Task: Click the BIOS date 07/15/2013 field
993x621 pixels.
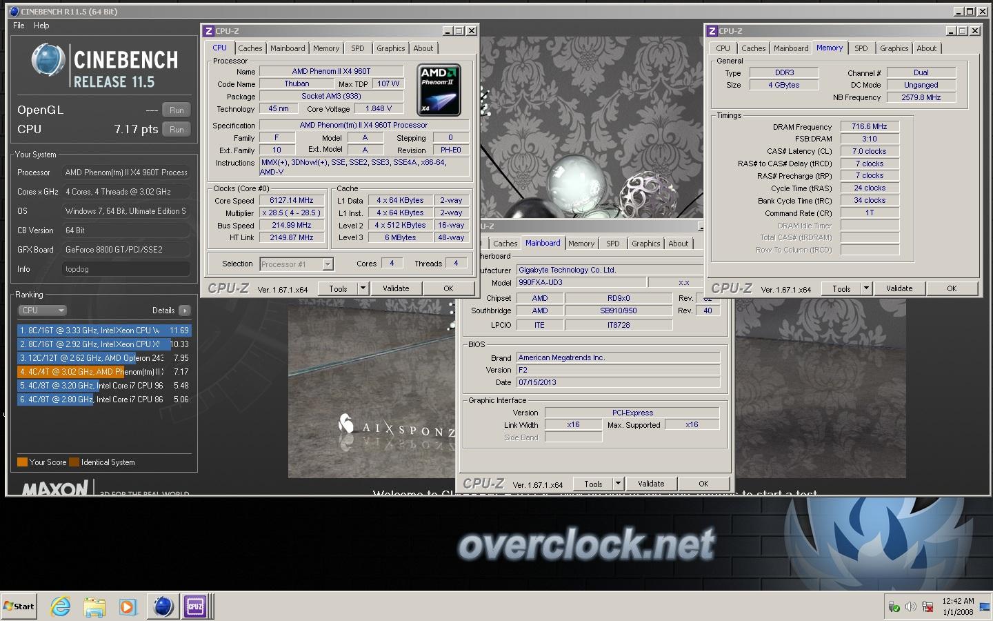Action: point(618,382)
